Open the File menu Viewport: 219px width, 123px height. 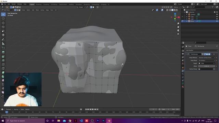coord(5,4)
